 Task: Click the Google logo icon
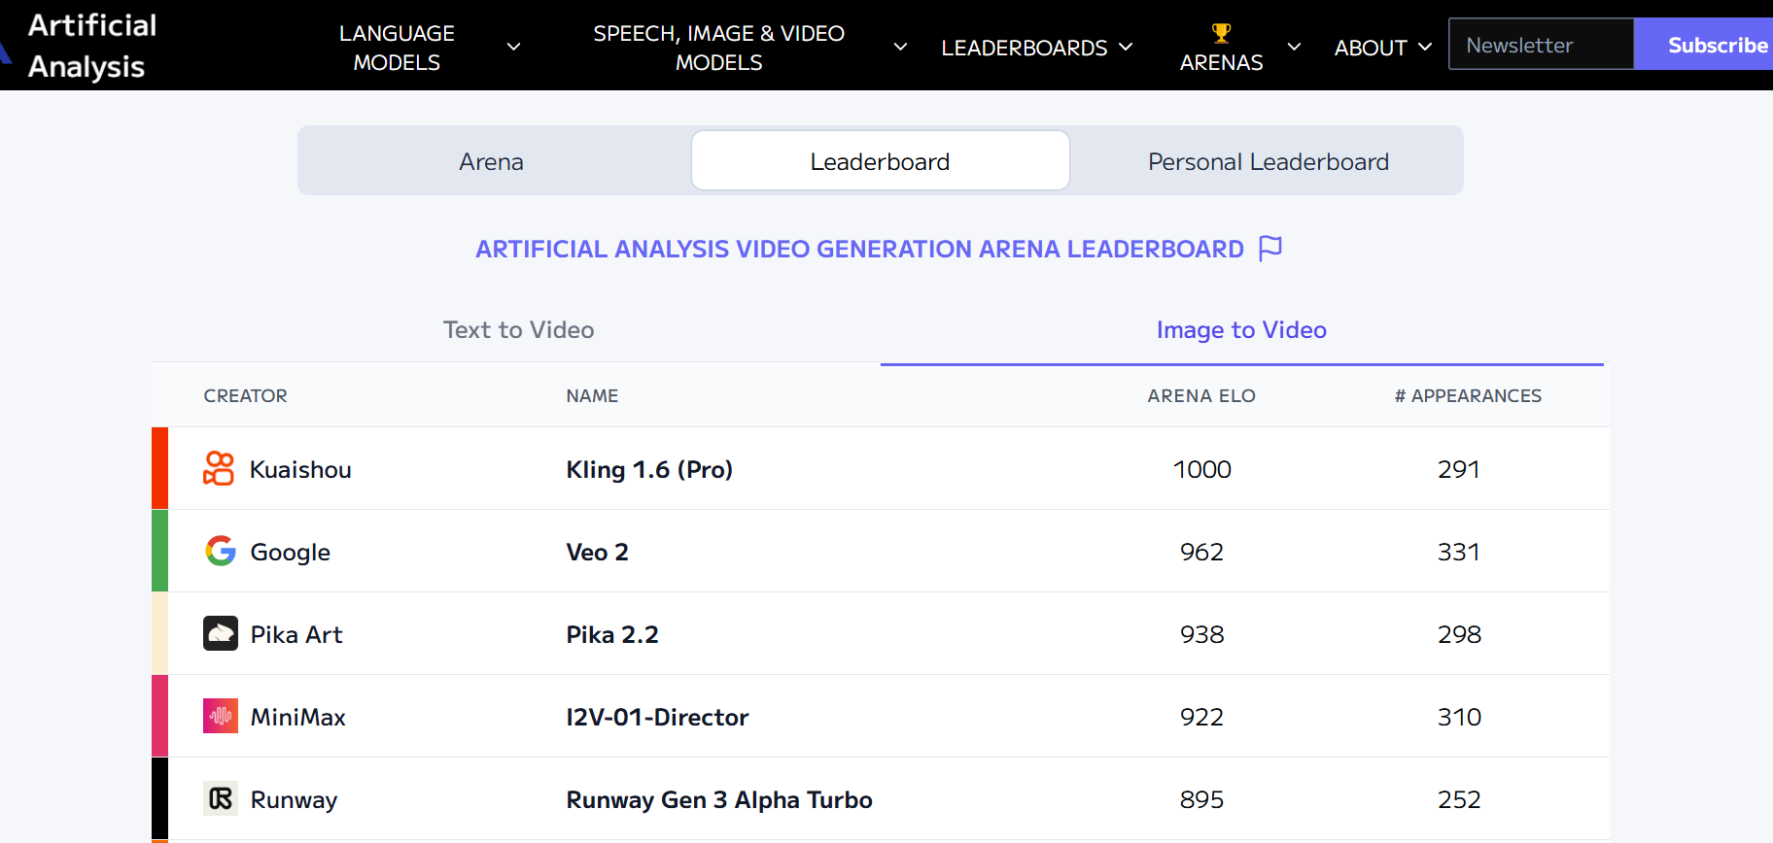point(221,551)
